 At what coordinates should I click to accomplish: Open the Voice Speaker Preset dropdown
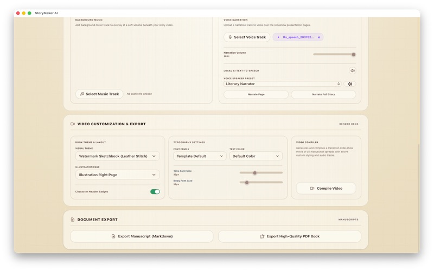click(x=282, y=84)
